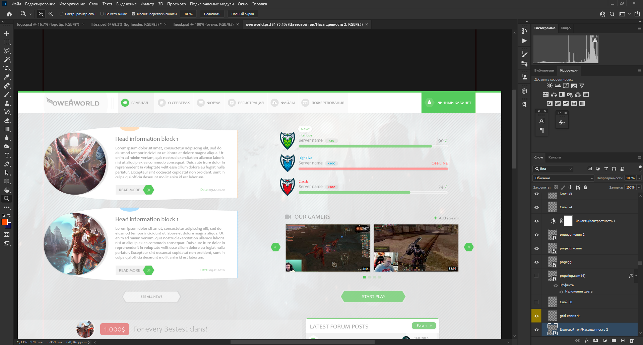Select the Pen tool
This screenshot has height=345, width=643.
tap(6, 164)
